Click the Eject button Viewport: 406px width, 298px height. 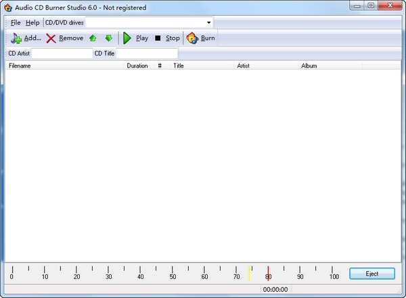tap(372, 274)
